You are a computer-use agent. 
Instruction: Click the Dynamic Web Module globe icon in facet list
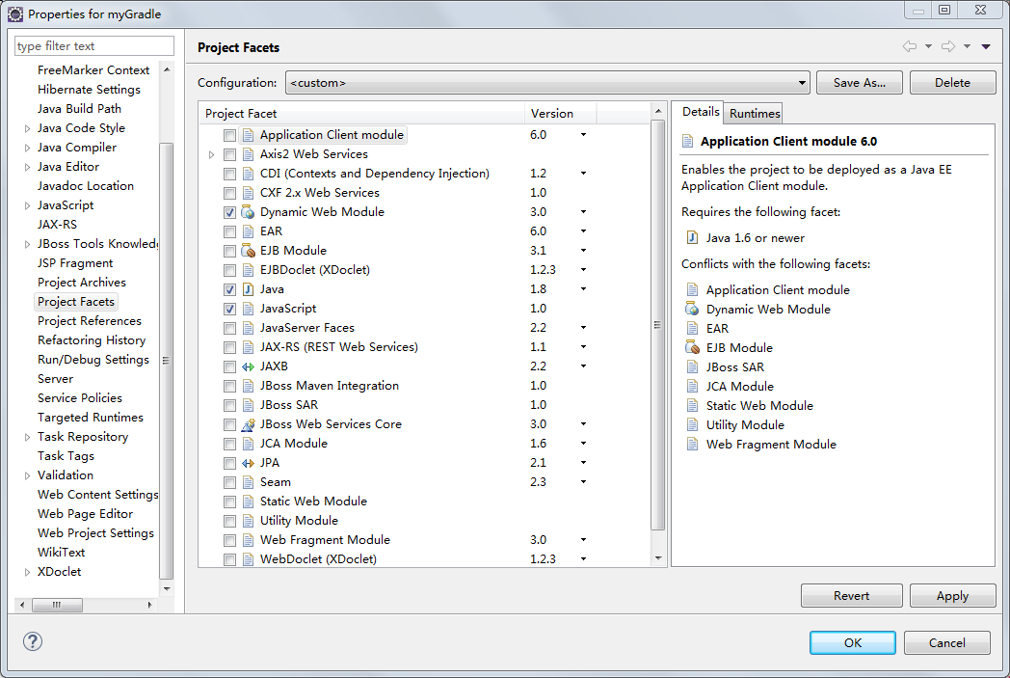[248, 212]
